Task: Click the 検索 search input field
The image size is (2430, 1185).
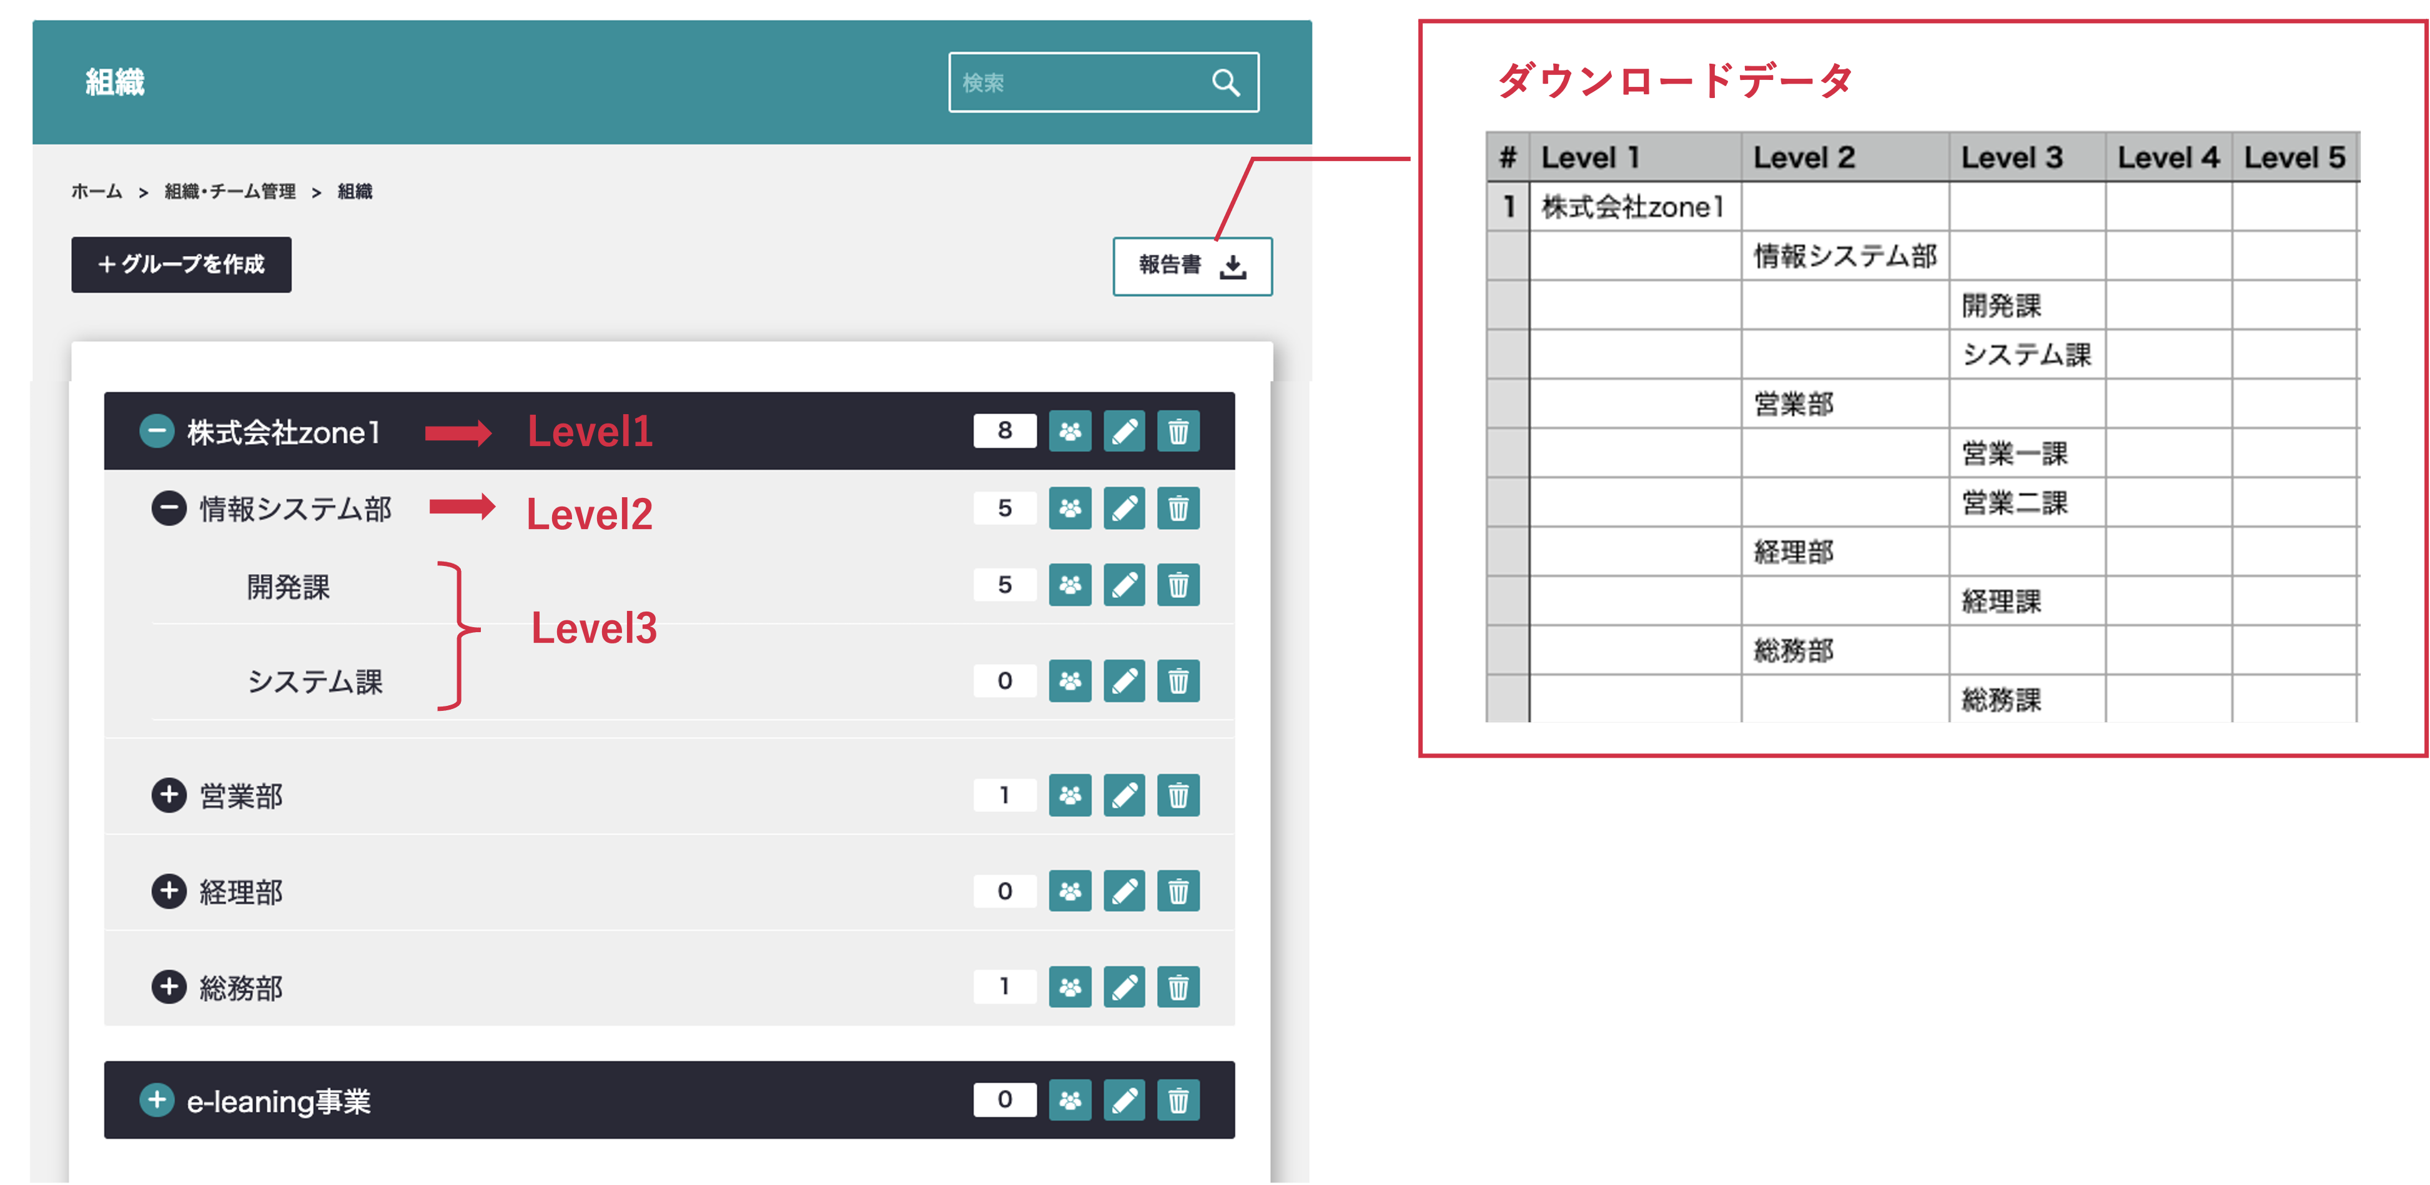Action: coord(1104,83)
